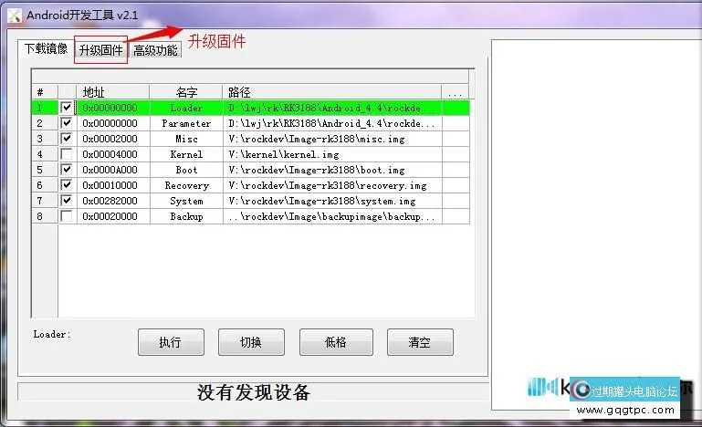Click the browse cell for the Misc row
This screenshot has width=702, height=427.
pyautogui.click(x=456, y=139)
